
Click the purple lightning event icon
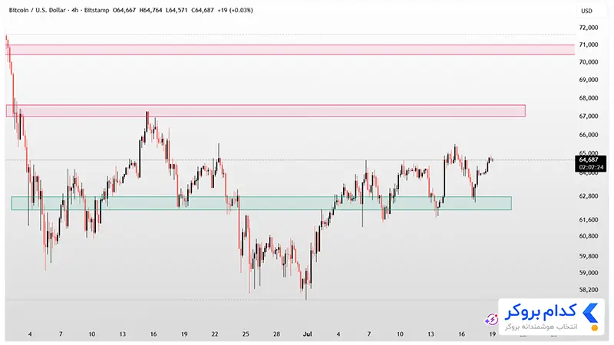[491, 320]
